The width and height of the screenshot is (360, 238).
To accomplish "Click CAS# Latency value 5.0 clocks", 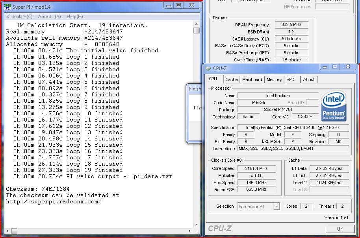I will coord(291,39).
